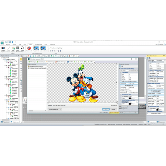Click Width value field in dialog properties
The width and height of the screenshot is (166, 166).
coord(133,78)
